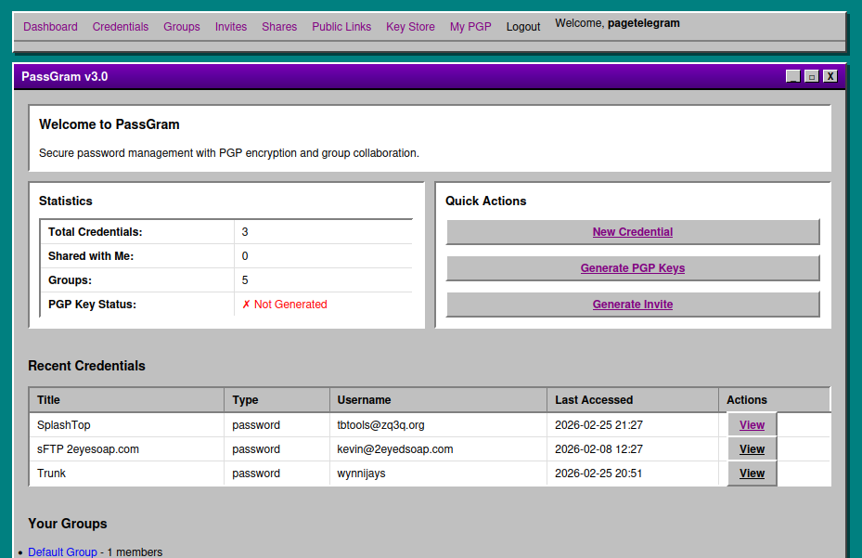Open the Key Store page

coord(410,27)
